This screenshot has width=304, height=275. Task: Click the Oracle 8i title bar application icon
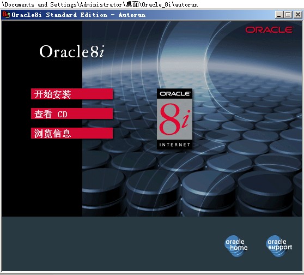[6, 15]
